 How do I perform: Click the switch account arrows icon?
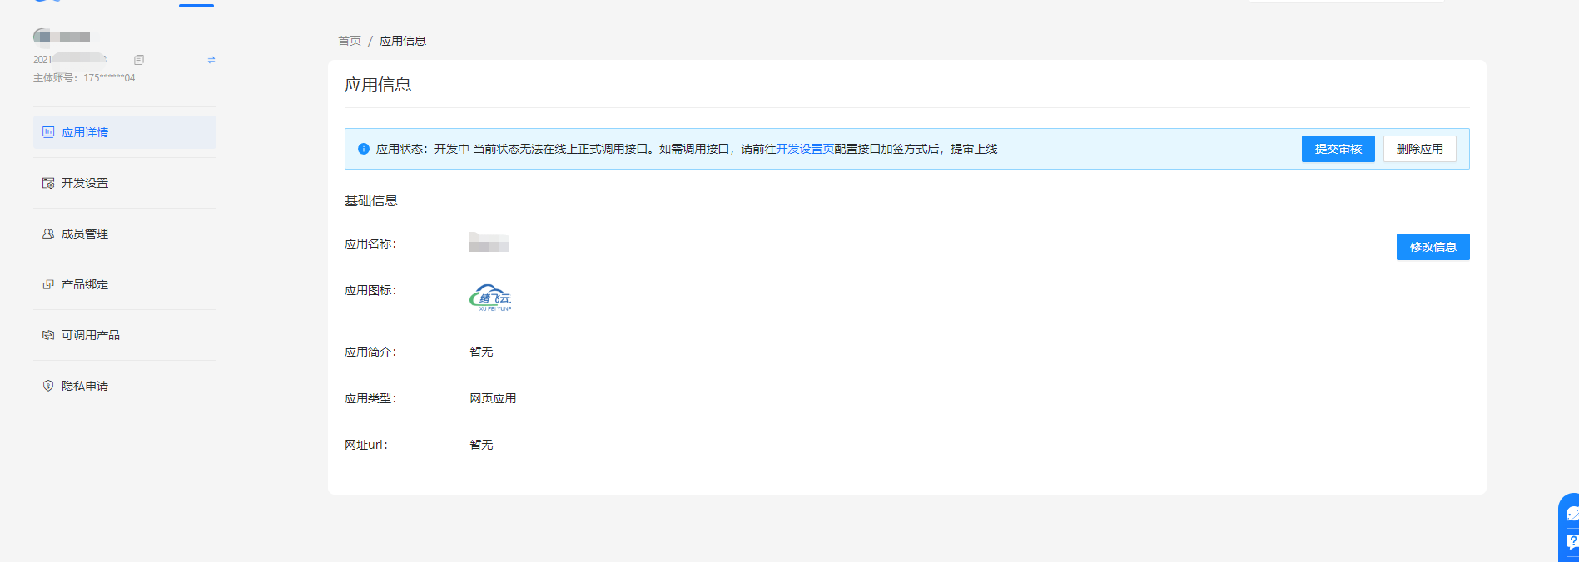click(211, 60)
